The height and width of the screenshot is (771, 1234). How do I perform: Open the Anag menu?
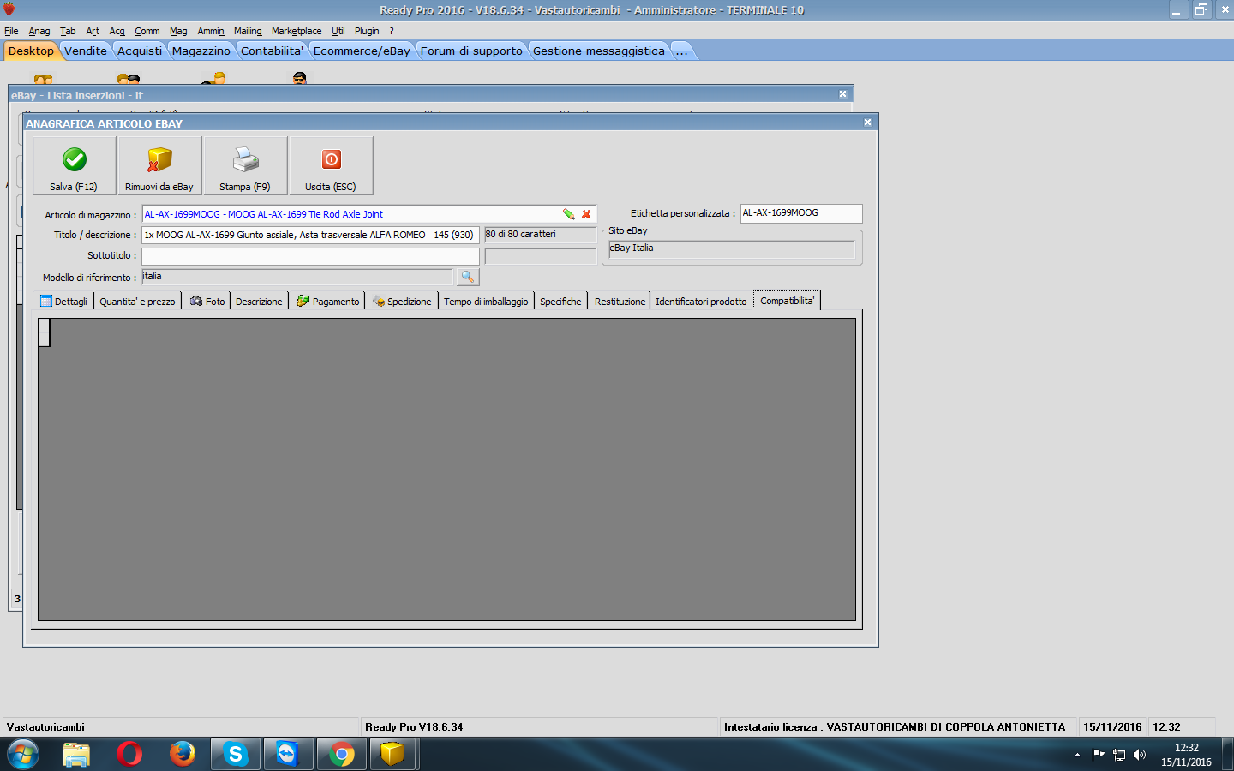coord(39,31)
